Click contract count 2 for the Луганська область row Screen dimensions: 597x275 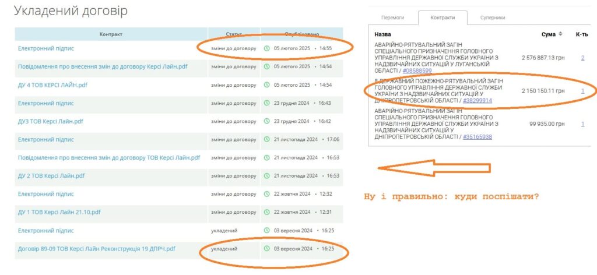[582, 58]
